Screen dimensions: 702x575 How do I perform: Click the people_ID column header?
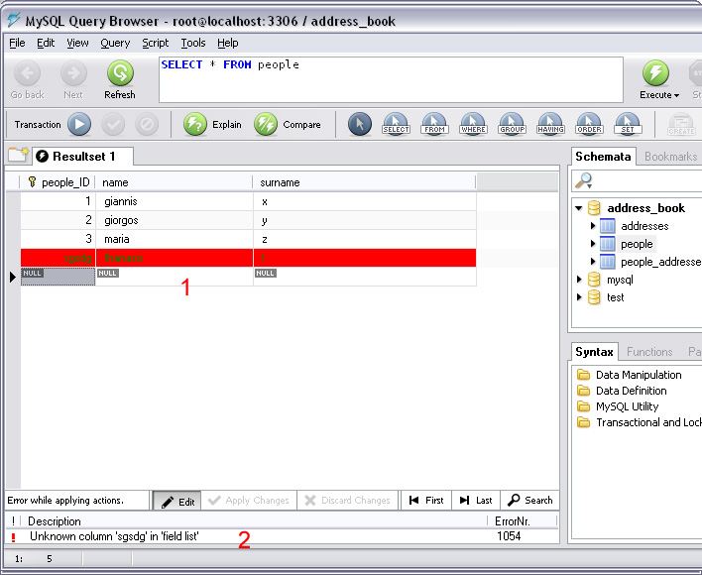(x=58, y=182)
